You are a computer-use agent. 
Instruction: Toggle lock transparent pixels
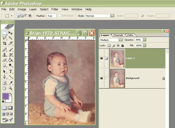click(109, 46)
